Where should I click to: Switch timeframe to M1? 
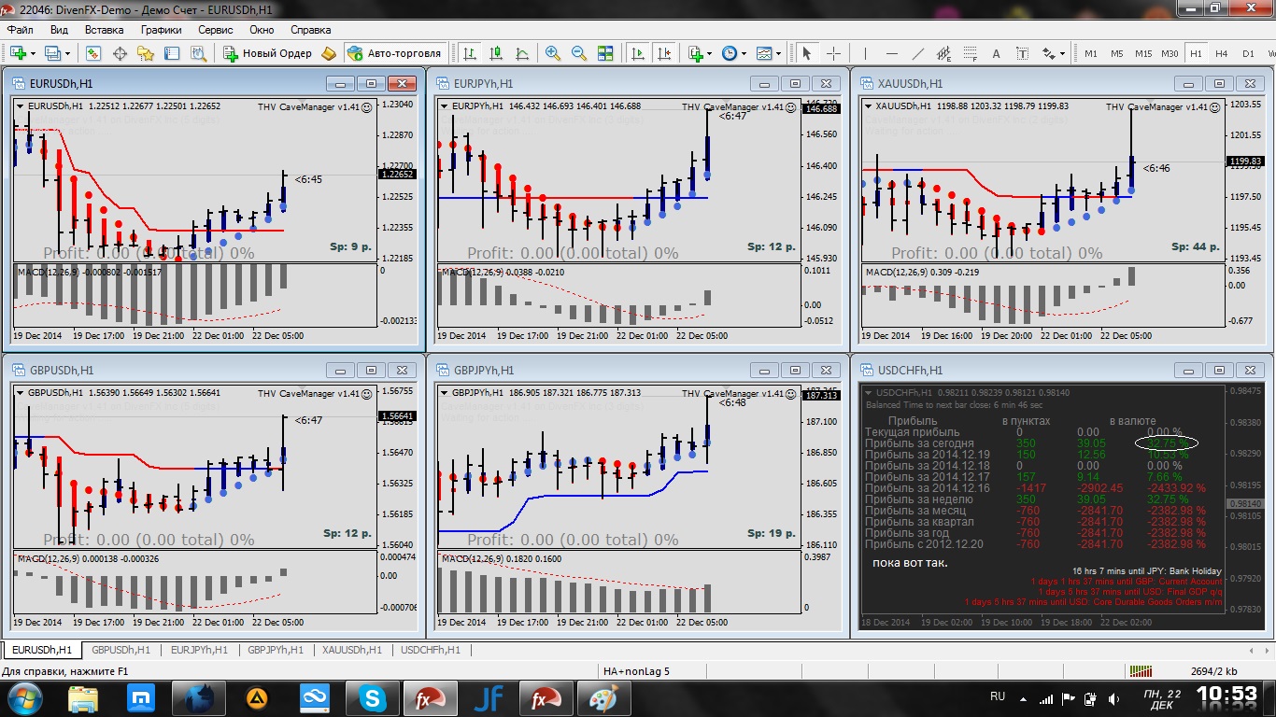coord(1090,53)
